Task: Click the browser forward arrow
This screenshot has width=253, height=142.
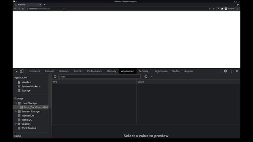Action: [19, 9]
